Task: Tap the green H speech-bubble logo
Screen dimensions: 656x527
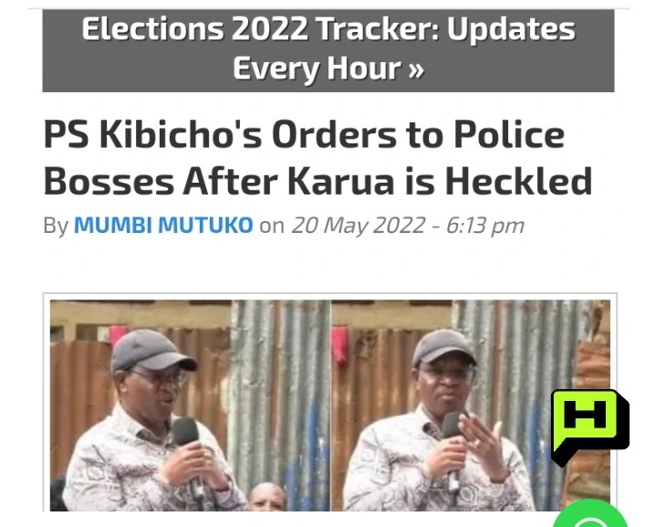Action: point(590,427)
